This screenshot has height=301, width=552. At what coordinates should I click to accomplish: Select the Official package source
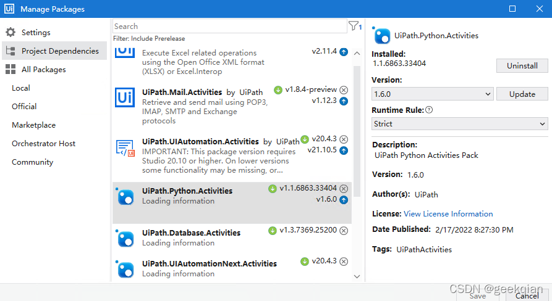(x=24, y=107)
